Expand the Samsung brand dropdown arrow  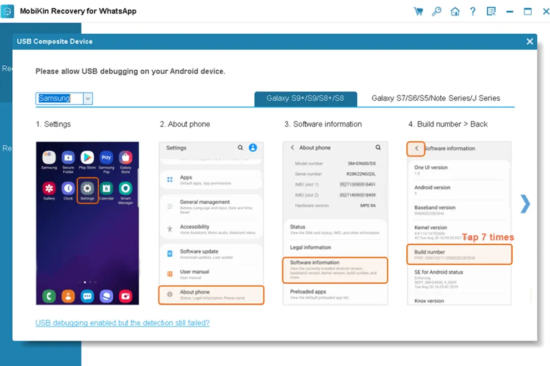click(88, 99)
